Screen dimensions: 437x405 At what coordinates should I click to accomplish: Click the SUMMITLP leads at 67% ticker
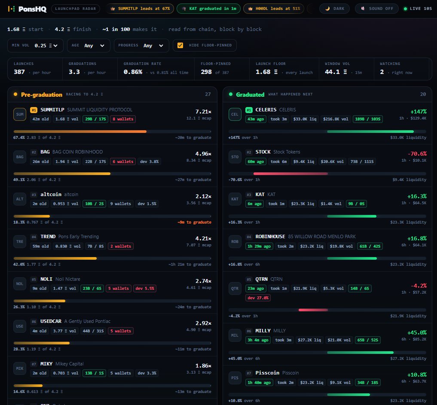click(x=140, y=9)
